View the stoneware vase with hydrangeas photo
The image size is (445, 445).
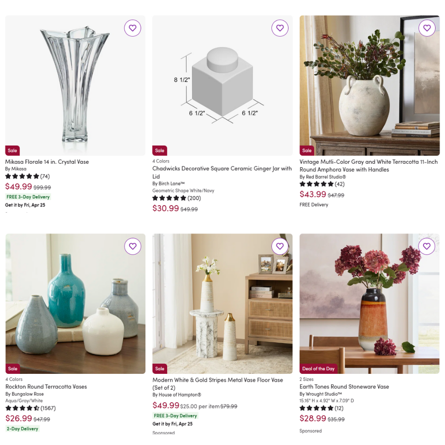369,303
